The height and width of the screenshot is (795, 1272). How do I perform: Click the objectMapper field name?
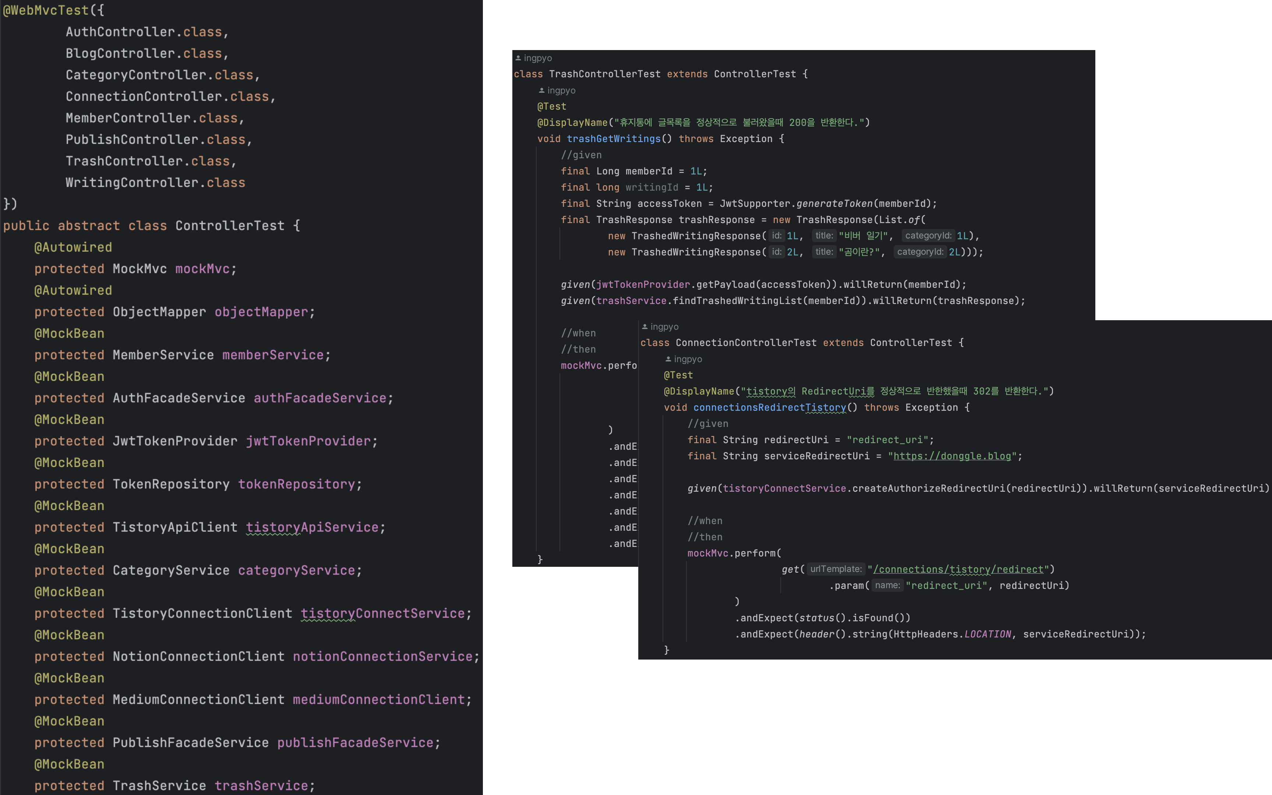[261, 312]
